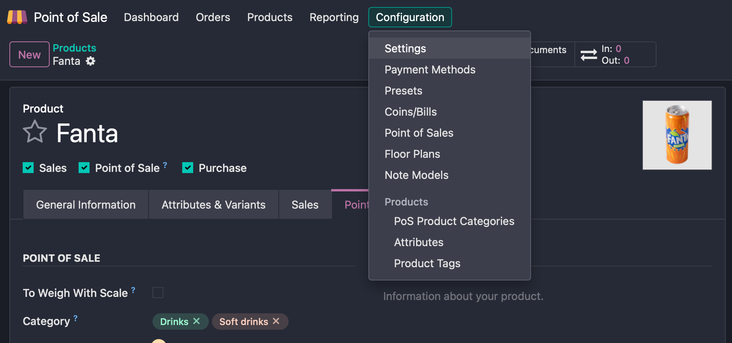Viewport: 732px width, 343px height.
Task: Disable the Purchase checkbox
Action: 188,168
